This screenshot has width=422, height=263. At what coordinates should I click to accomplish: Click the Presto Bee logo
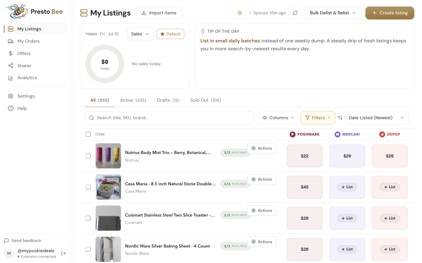35,12
